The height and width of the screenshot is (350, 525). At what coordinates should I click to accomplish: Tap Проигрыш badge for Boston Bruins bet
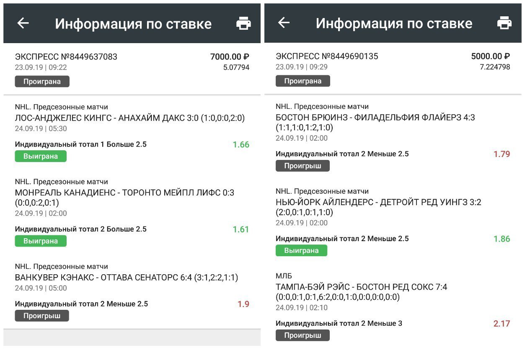click(303, 166)
